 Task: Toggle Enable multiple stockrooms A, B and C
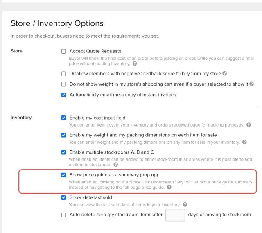(x=63, y=152)
